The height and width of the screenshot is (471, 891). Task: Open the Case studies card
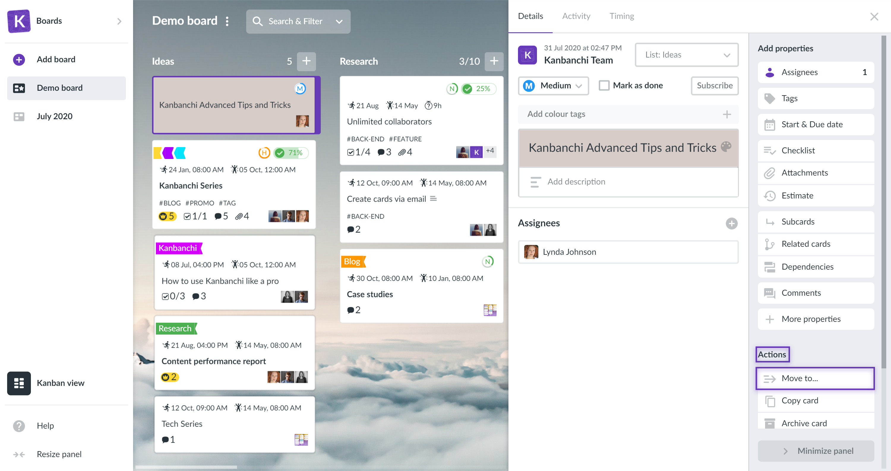[421, 286]
